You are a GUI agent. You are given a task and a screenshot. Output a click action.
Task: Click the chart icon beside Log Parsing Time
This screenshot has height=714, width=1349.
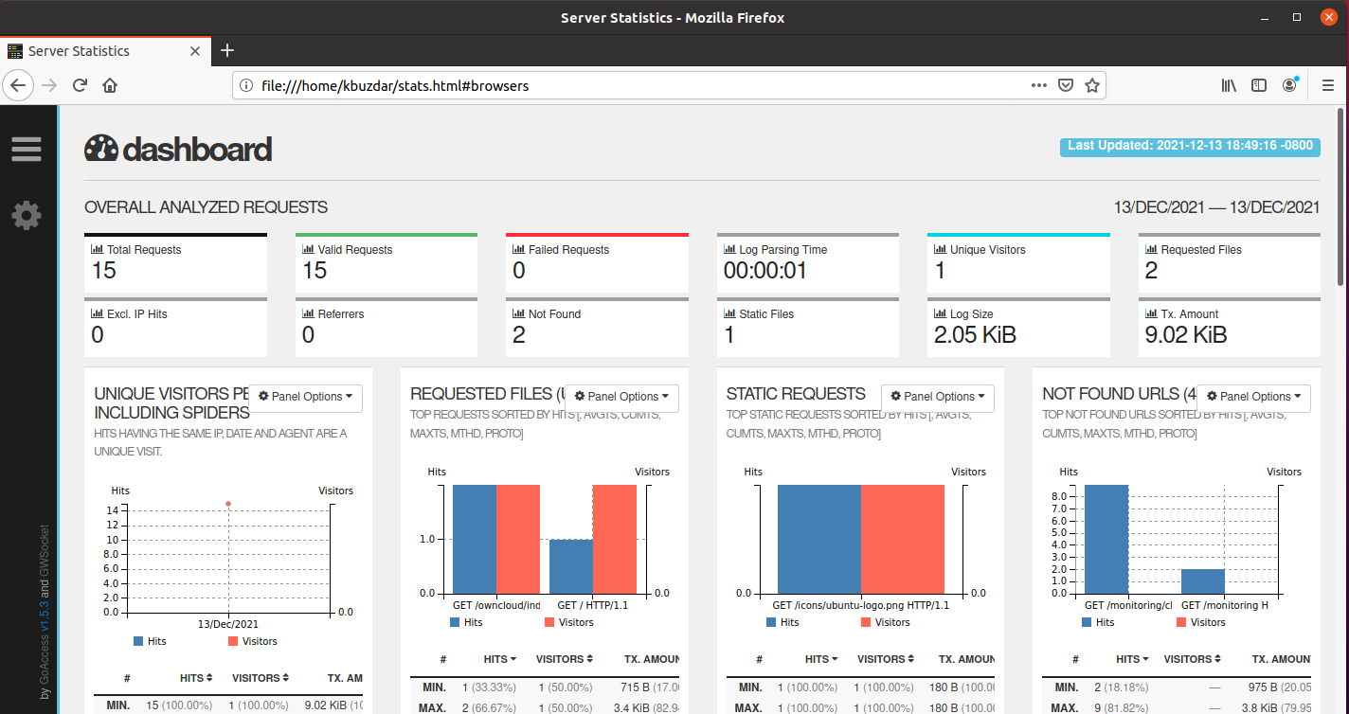[729, 250]
